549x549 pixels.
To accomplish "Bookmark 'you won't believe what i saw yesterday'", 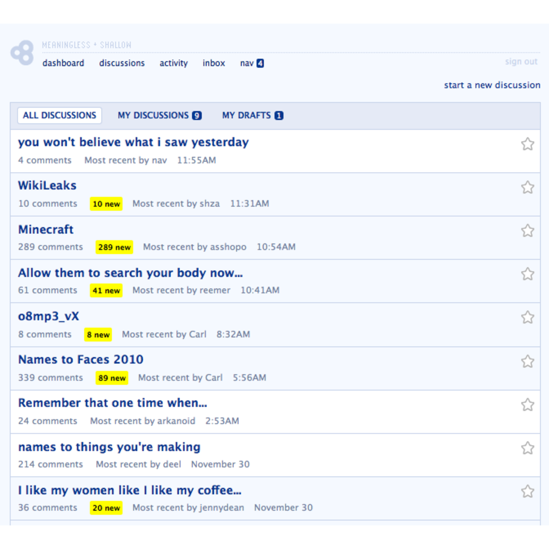I will coord(527,144).
